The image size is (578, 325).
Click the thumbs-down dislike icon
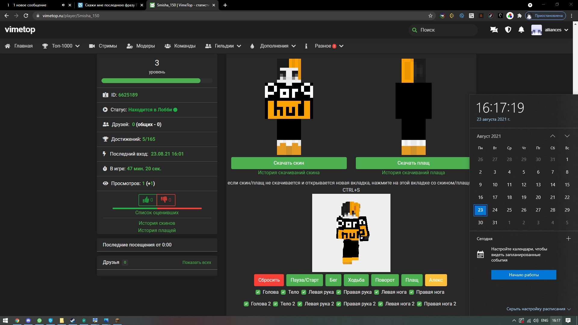[x=164, y=200]
